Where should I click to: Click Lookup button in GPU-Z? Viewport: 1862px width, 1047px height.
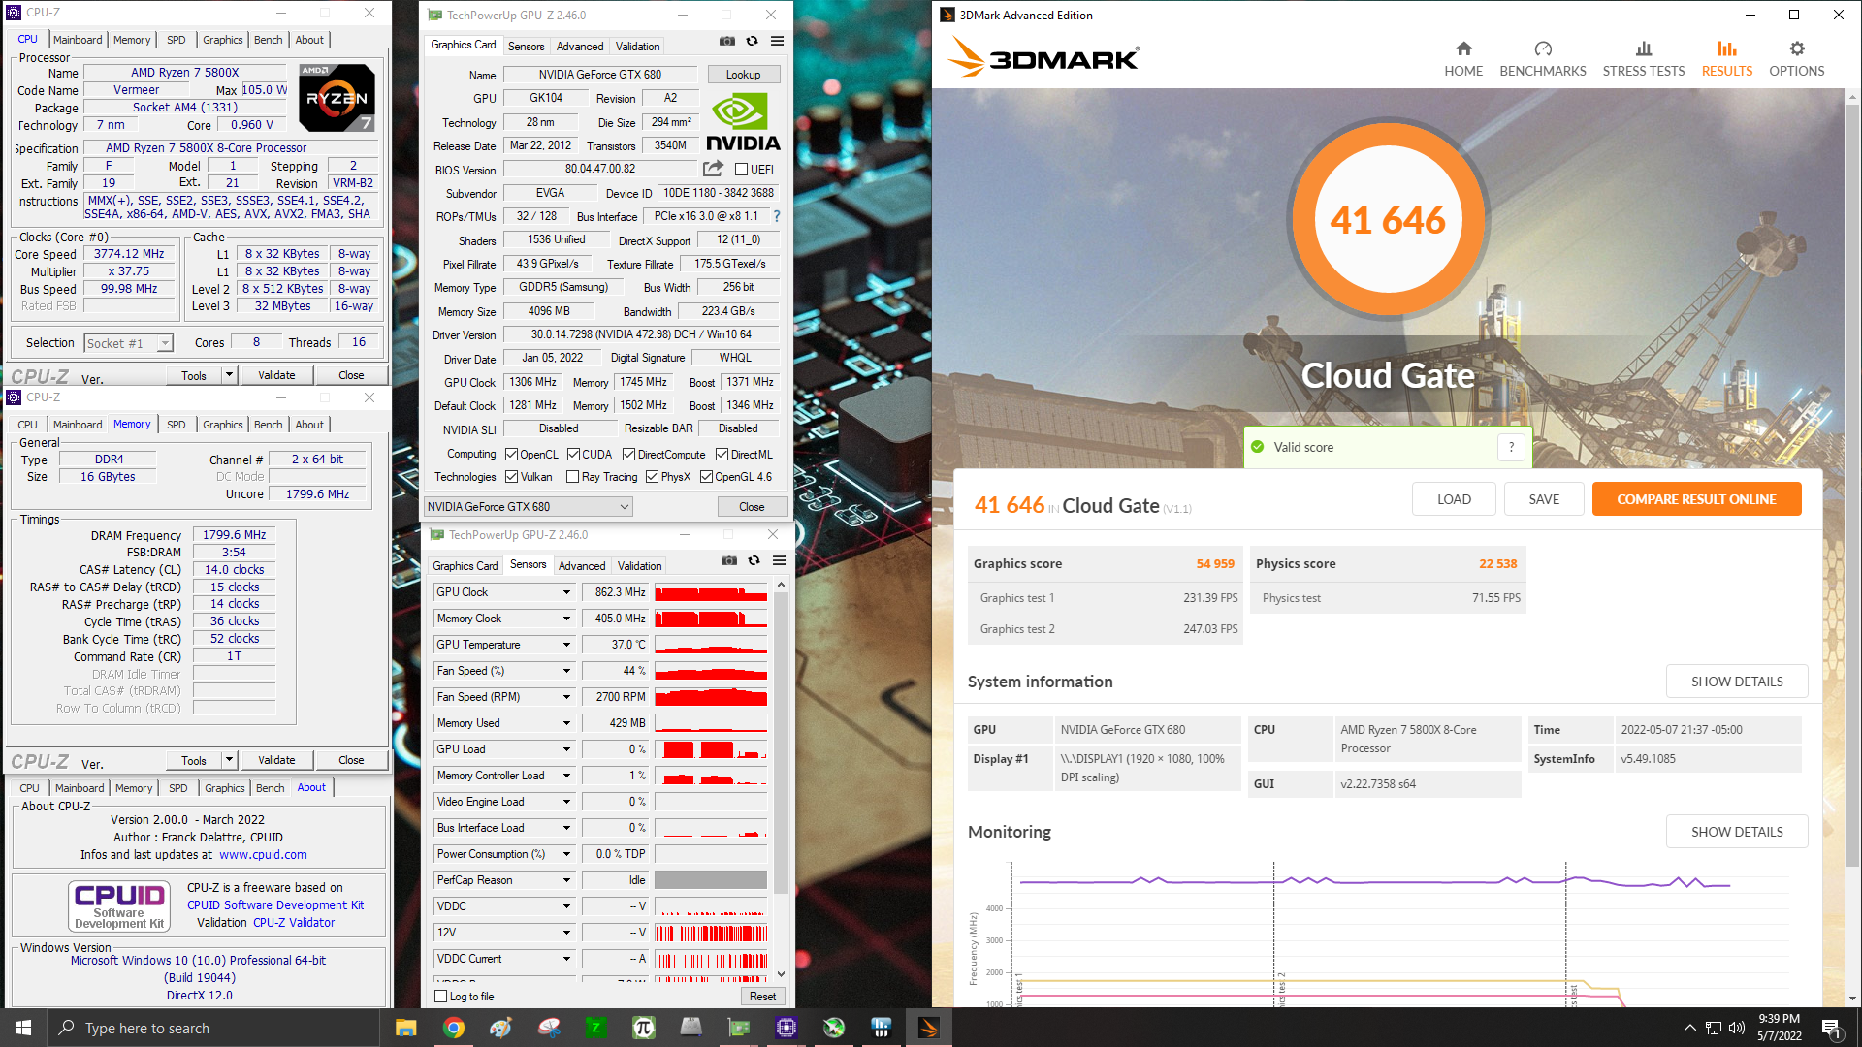tap(743, 75)
